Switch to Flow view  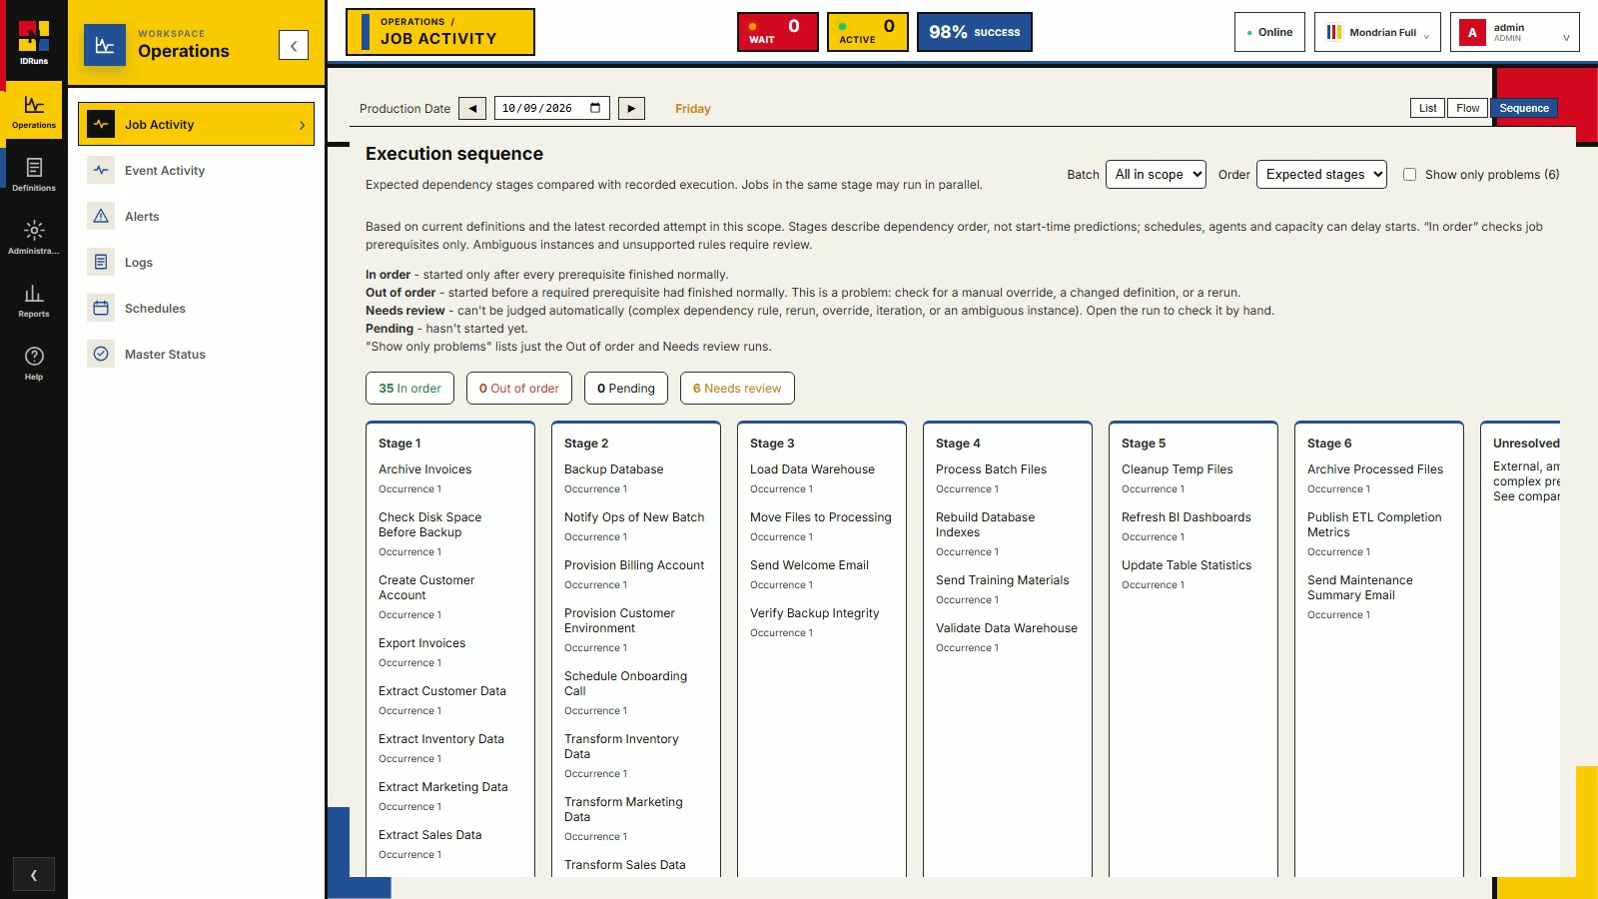pos(1468,108)
